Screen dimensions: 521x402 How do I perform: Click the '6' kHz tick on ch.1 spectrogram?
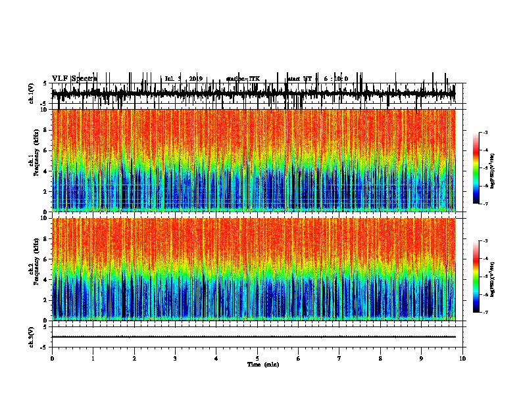pos(46,150)
